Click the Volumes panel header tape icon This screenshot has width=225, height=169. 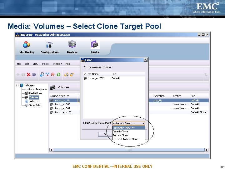point(53,88)
